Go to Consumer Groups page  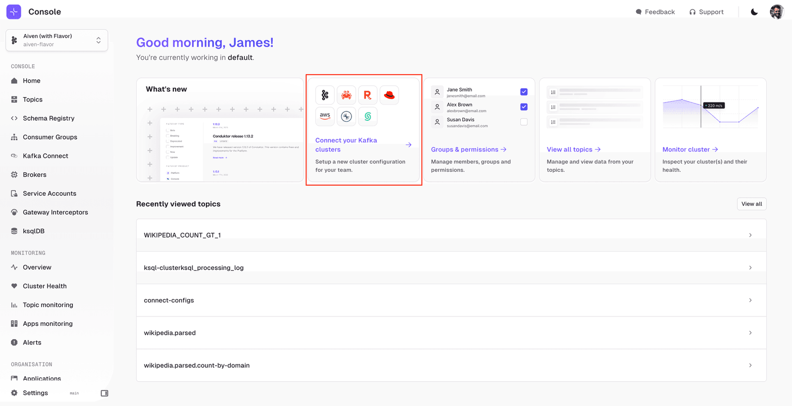49,137
